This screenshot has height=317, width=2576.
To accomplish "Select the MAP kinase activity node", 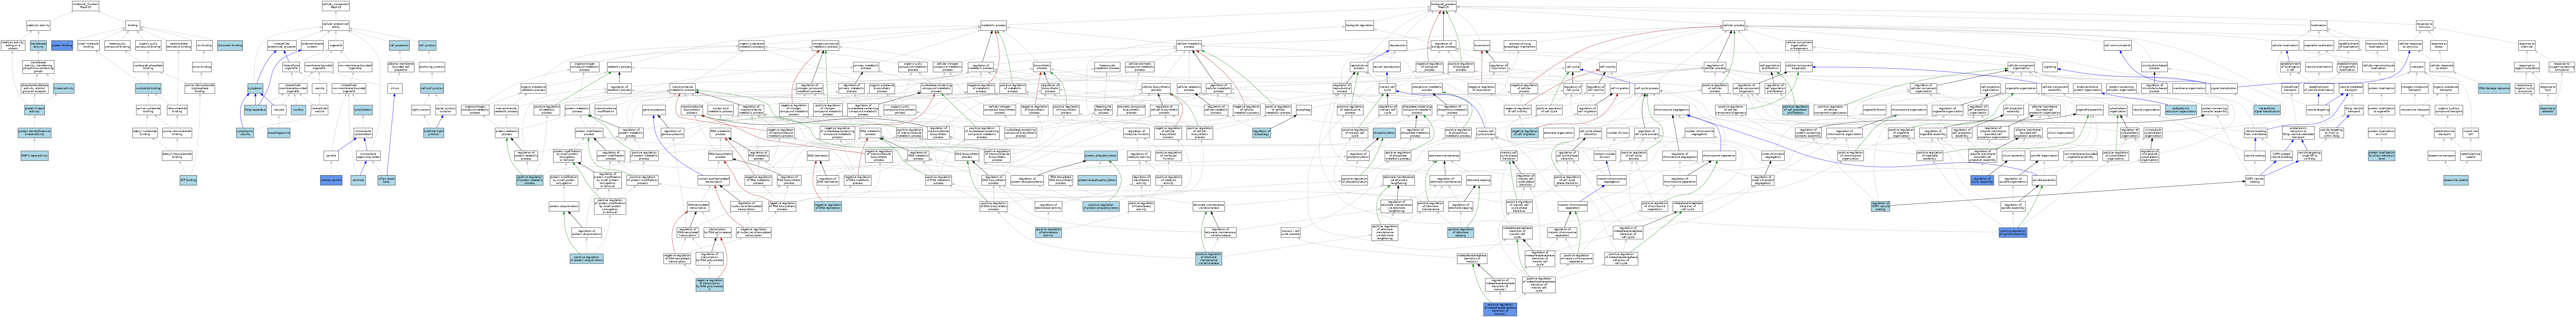I will pos(35,155).
